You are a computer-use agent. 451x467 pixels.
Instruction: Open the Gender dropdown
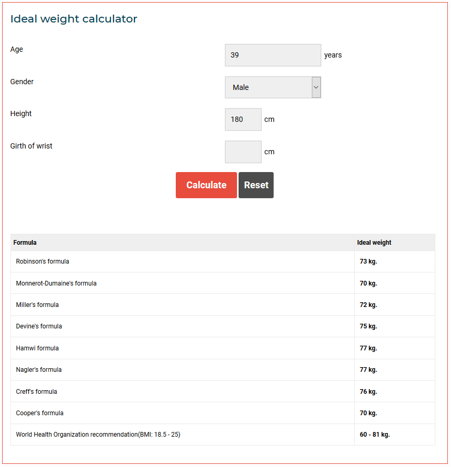(x=268, y=87)
